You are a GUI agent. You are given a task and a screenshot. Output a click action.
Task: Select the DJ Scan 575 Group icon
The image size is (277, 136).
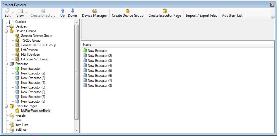click(x=18, y=59)
